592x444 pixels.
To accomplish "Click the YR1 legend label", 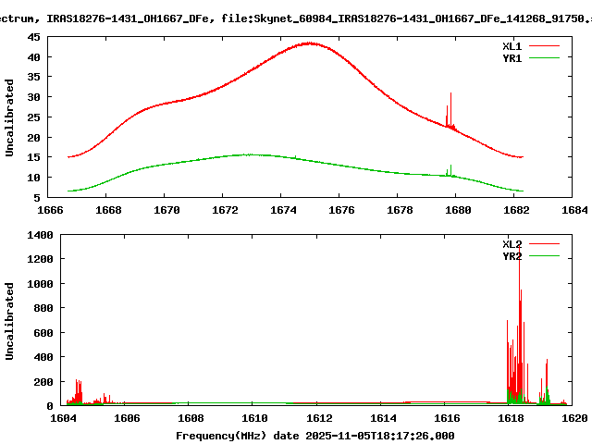I will [x=512, y=57].
